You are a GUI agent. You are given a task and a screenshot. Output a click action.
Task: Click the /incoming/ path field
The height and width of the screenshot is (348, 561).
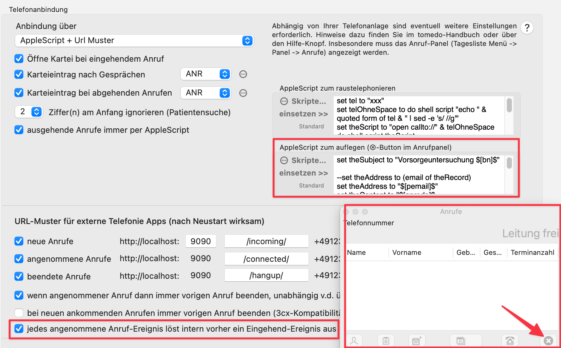[x=266, y=241]
